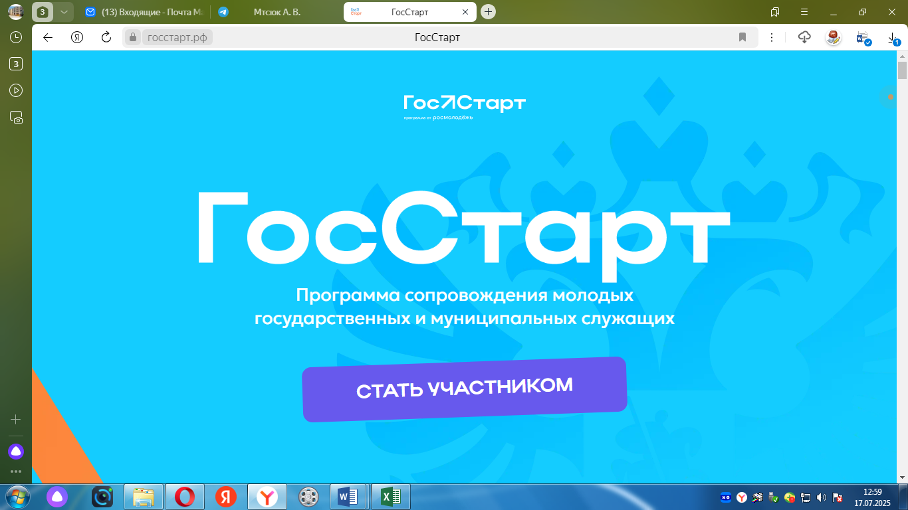Image resolution: width=908 pixels, height=510 pixels.
Task: Switch to Yandex Browser taskbar button
Action: point(267,497)
